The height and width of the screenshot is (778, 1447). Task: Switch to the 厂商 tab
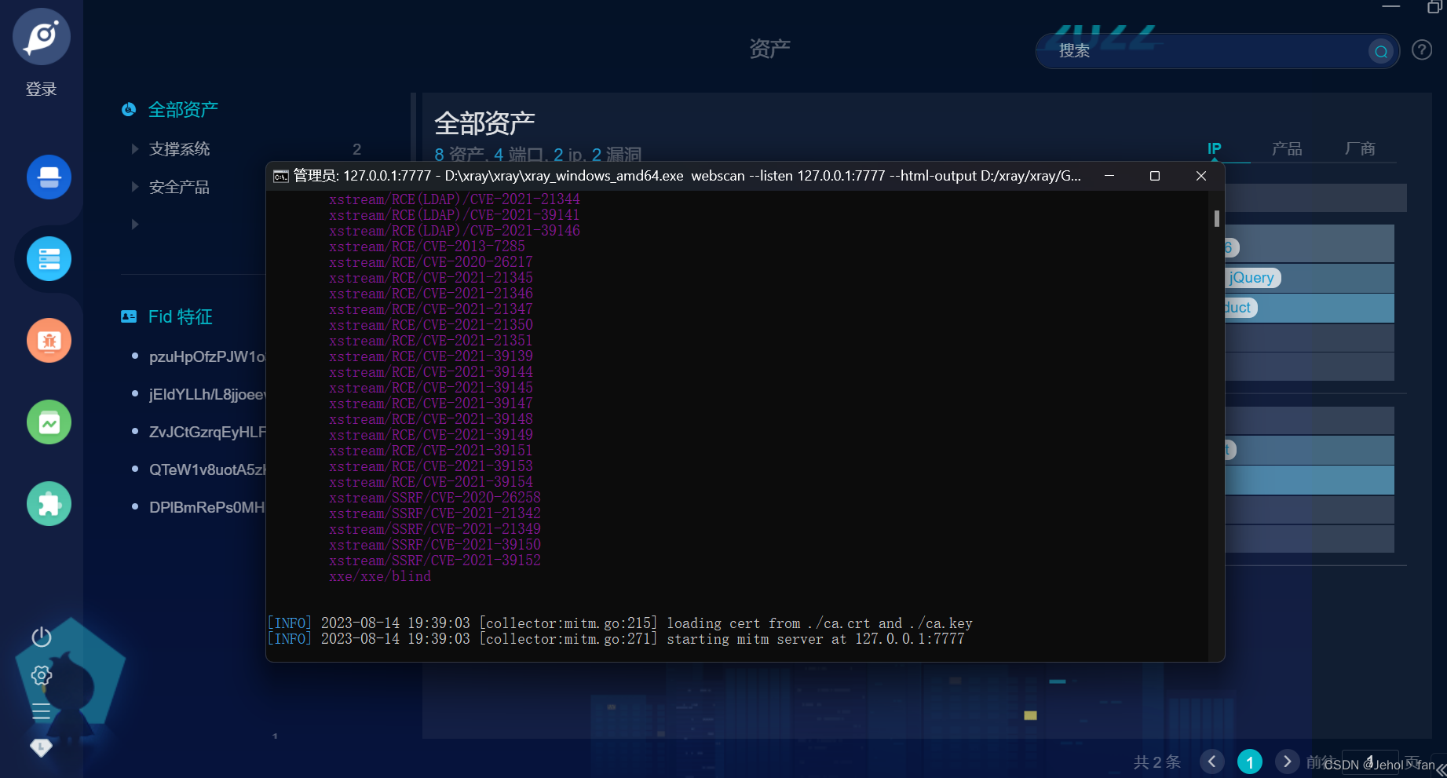(1360, 148)
